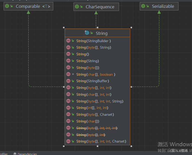Select constructor String(byte[], int, int, String)
Viewport: 192px width, 155px height.
(x=97, y=101)
